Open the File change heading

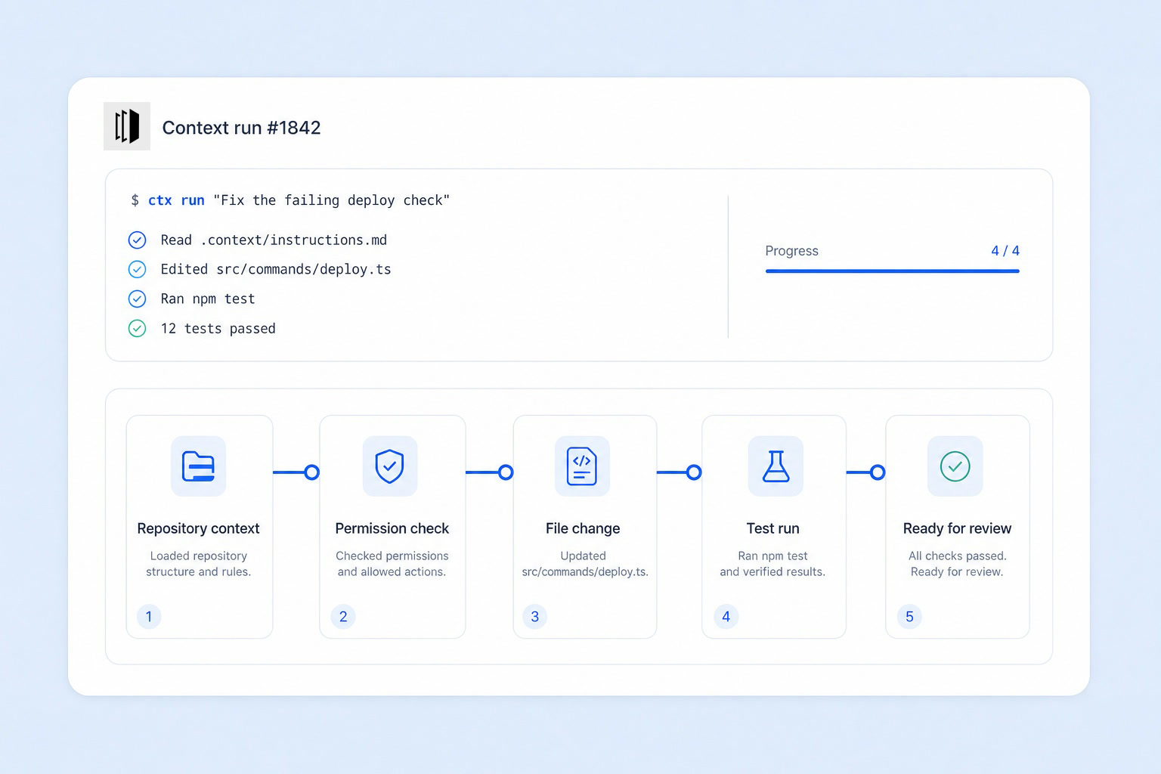(583, 528)
